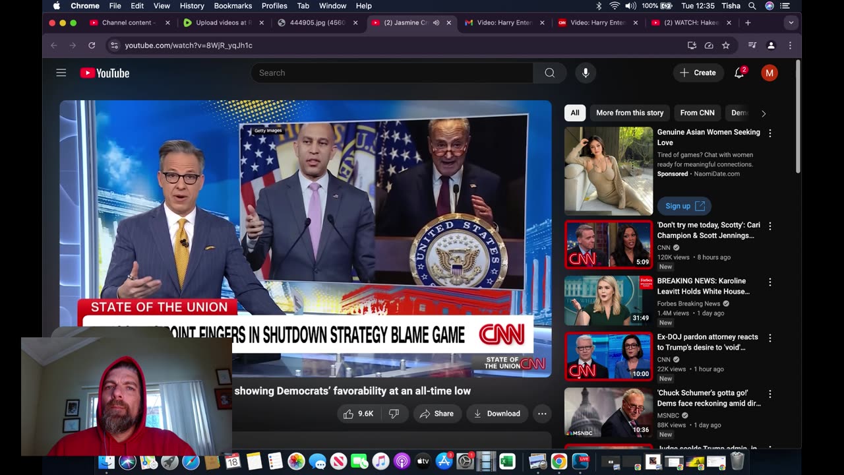844x475 pixels.
Task: Click the Share button
Action: [x=437, y=414]
